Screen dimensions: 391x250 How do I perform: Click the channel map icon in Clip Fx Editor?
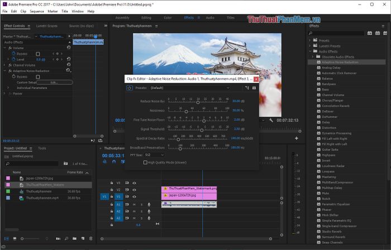tap(247, 88)
